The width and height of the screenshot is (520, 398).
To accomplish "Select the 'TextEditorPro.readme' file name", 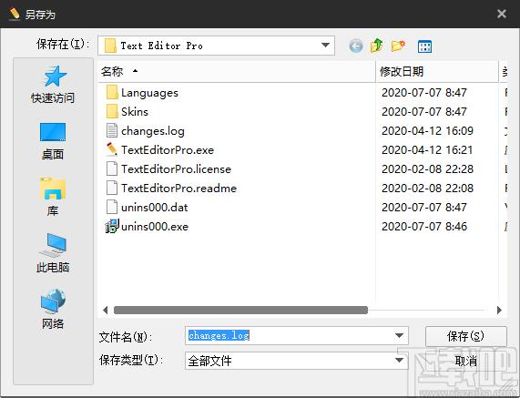I will coord(178,189).
